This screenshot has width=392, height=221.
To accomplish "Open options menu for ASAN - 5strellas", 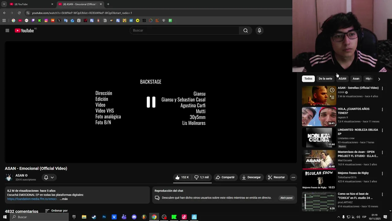I will tap(382, 88).
